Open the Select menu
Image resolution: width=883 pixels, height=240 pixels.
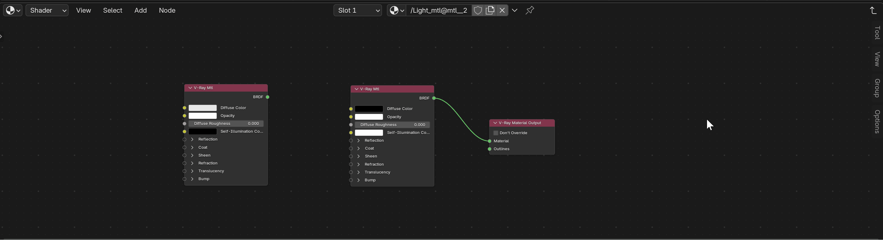click(x=113, y=10)
